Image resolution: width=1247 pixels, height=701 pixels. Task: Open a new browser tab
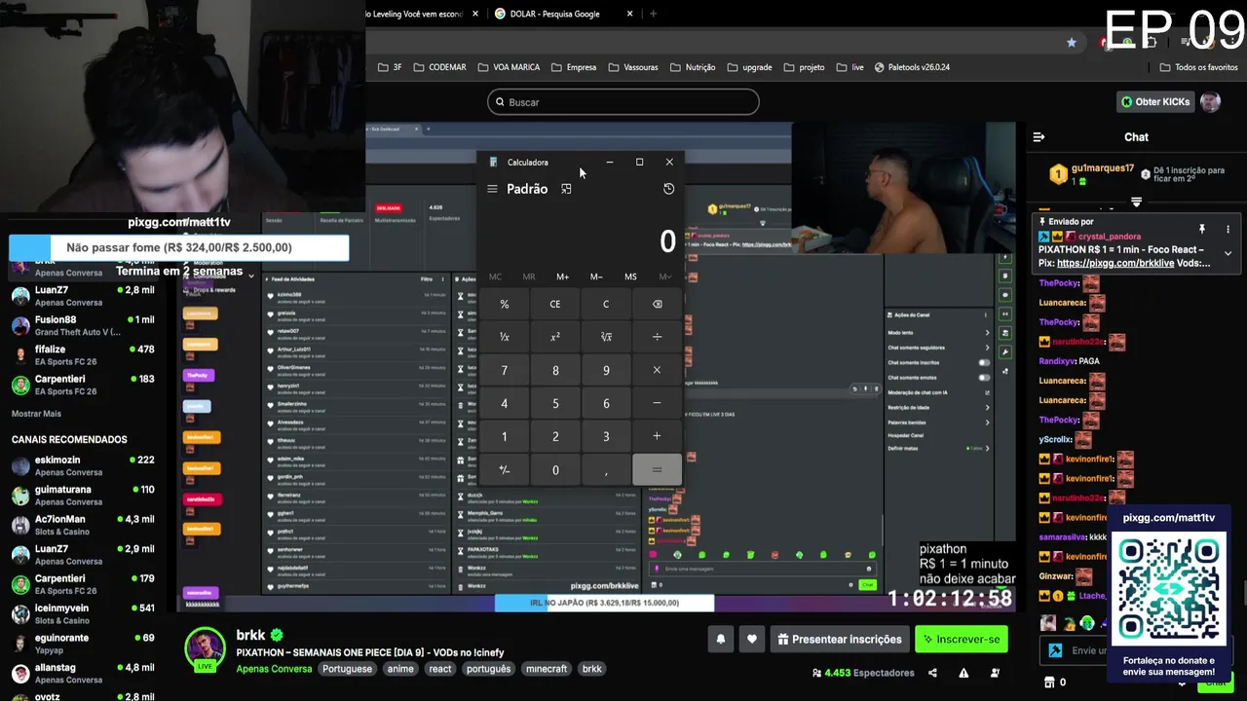(653, 14)
